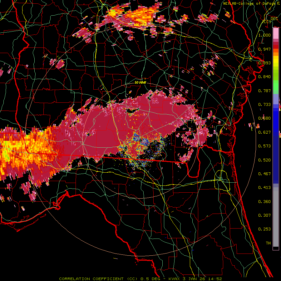Pick the light pink swatch atop the color scale
Viewport: 281px width, 281px height.
pyautogui.click(x=276, y=33)
